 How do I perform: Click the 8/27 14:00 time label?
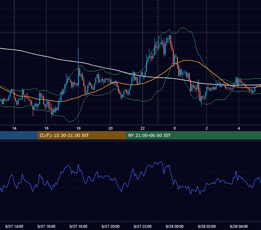point(14,226)
